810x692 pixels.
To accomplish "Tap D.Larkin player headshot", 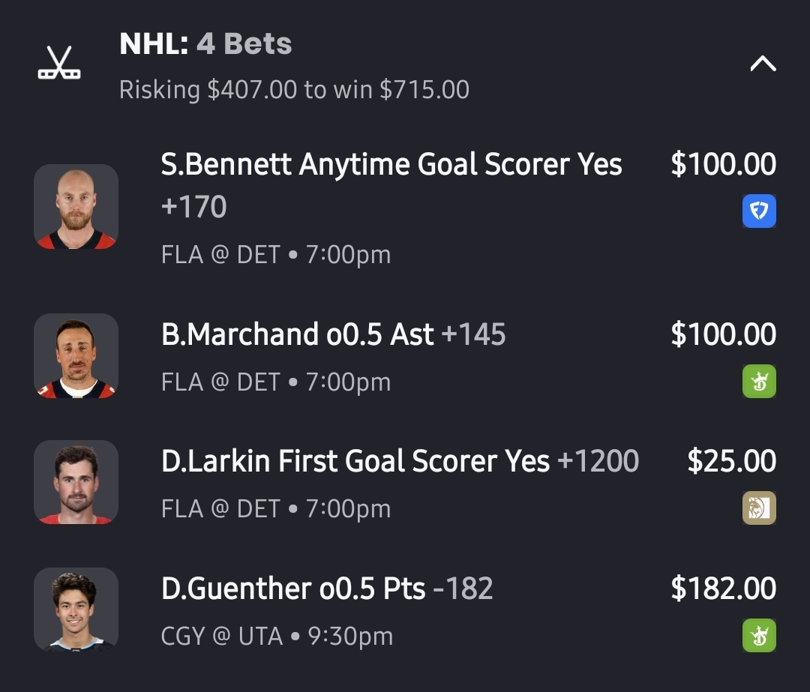I will click(x=76, y=482).
